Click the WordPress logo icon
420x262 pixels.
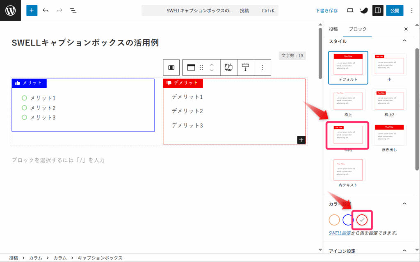(10, 10)
